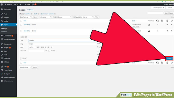The height and width of the screenshot is (98, 174).
Task: Click the search pages text box
Action: 155,13
